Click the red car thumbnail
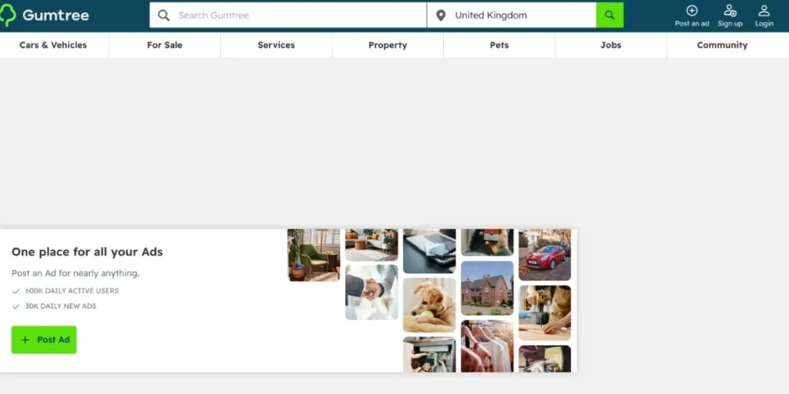This screenshot has height=394, width=789. tap(545, 255)
